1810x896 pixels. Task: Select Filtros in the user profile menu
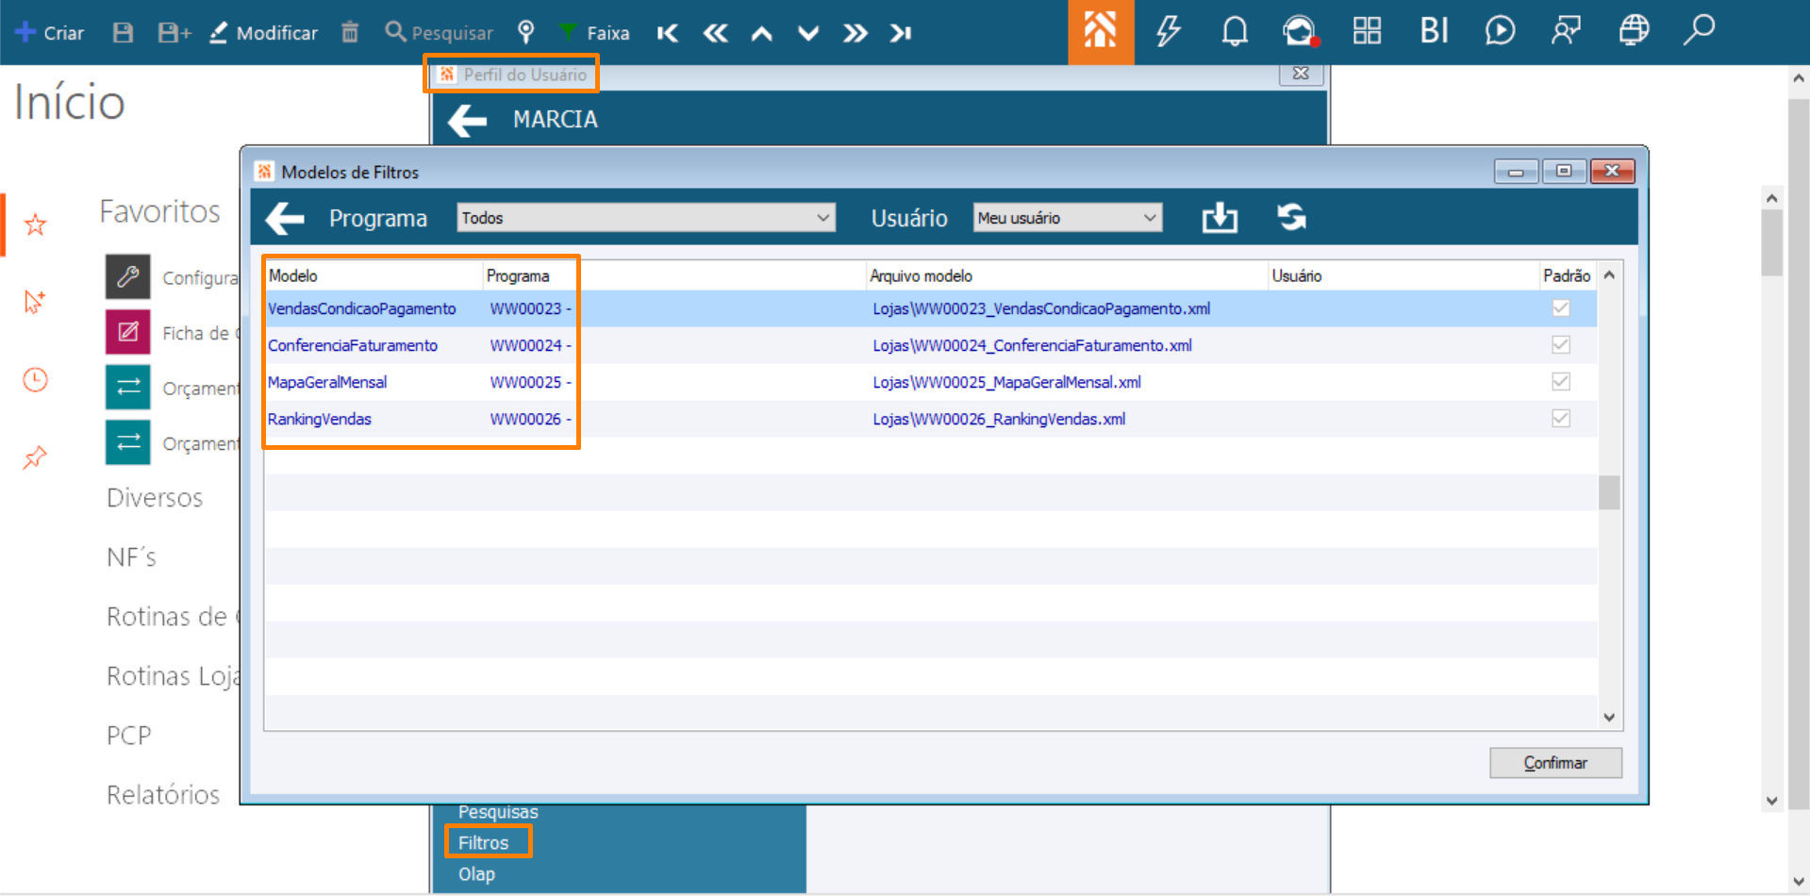483,843
